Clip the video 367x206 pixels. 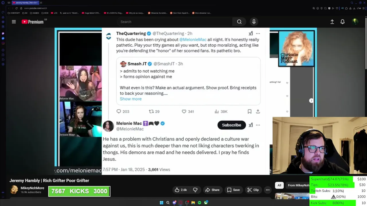(x=253, y=190)
